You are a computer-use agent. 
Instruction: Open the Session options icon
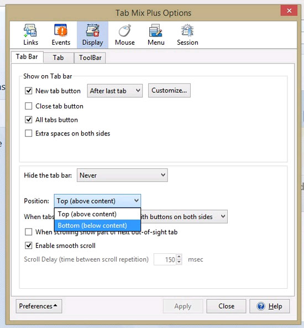[187, 35]
